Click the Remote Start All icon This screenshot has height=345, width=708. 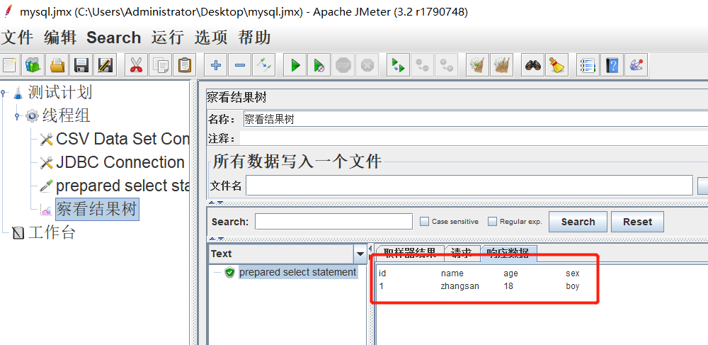tap(398, 65)
